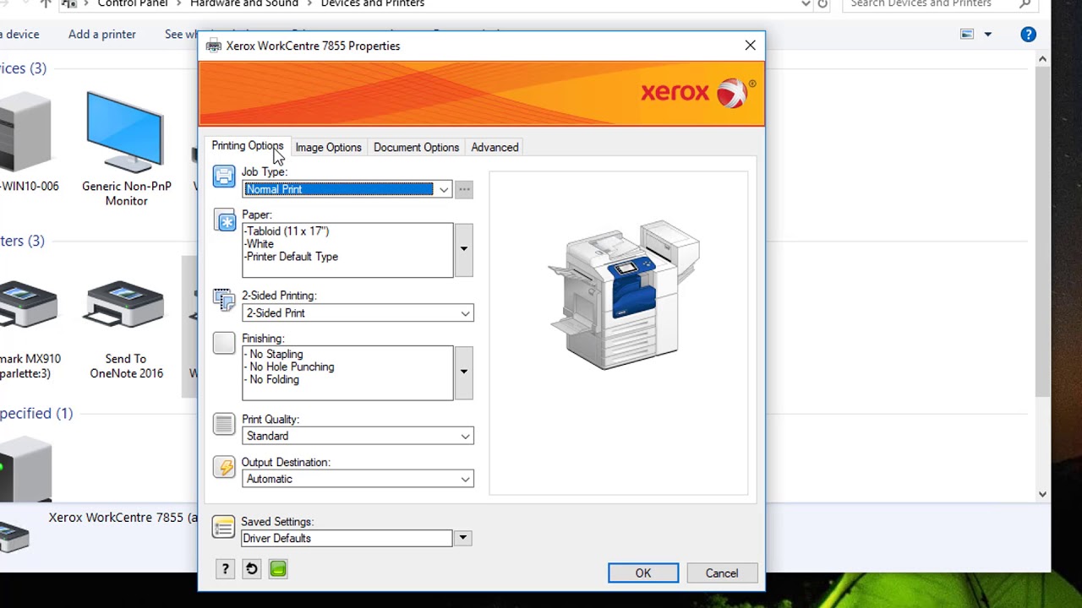Click the 'Xerox WorkCentre 7855' details pane name
Viewport: 1082px width, 608px height.
[123, 518]
